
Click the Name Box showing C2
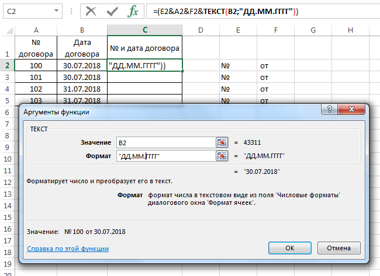(x=26, y=11)
